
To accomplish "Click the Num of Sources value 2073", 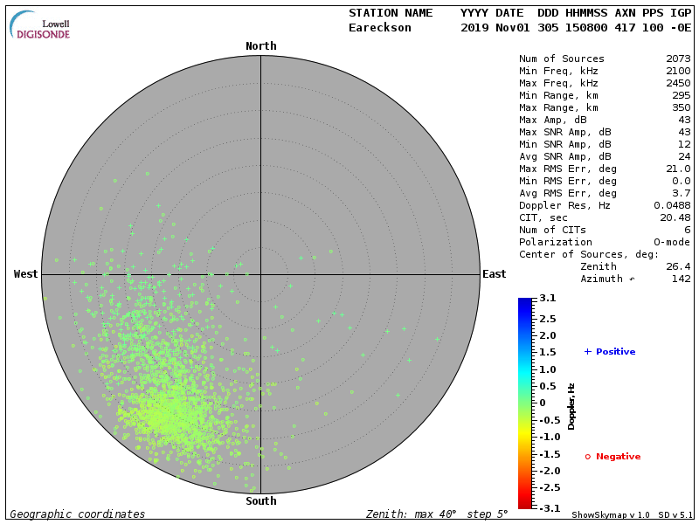I will click(677, 59).
